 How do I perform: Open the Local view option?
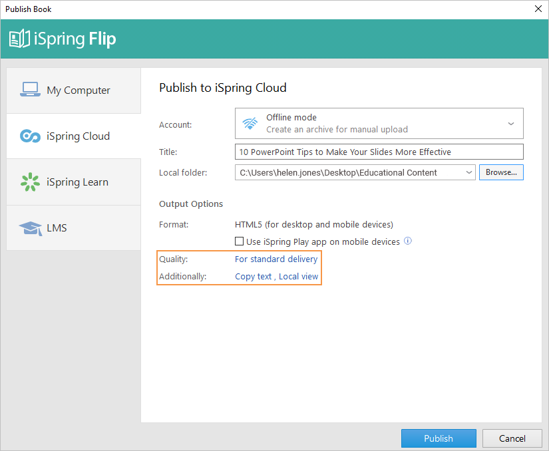298,276
